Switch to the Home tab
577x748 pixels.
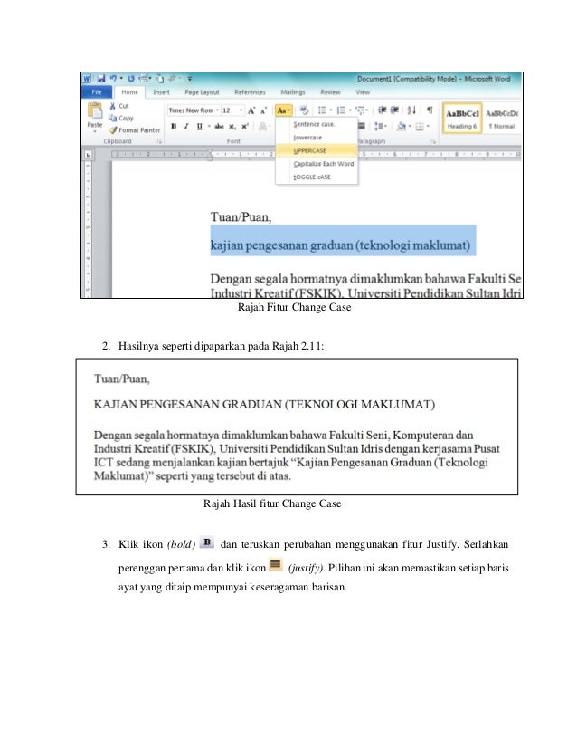click(x=129, y=92)
